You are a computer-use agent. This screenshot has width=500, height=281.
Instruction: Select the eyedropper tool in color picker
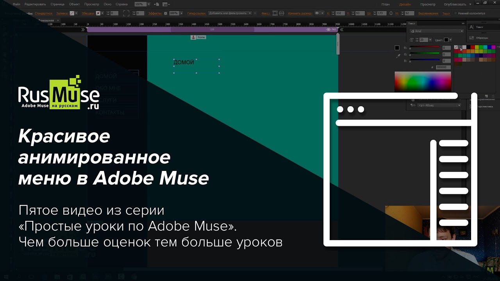pyautogui.click(x=398, y=56)
